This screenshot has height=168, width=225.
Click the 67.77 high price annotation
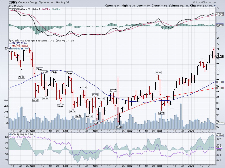(x=113, y=90)
